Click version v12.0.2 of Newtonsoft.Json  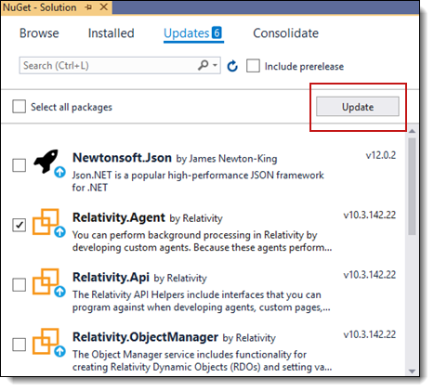tap(381, 155)
